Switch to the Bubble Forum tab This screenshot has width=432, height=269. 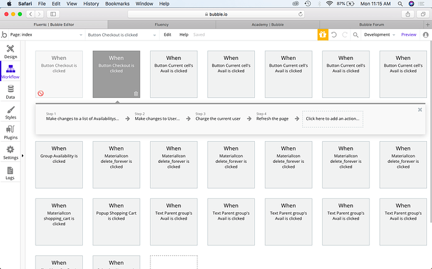(371, 24)
